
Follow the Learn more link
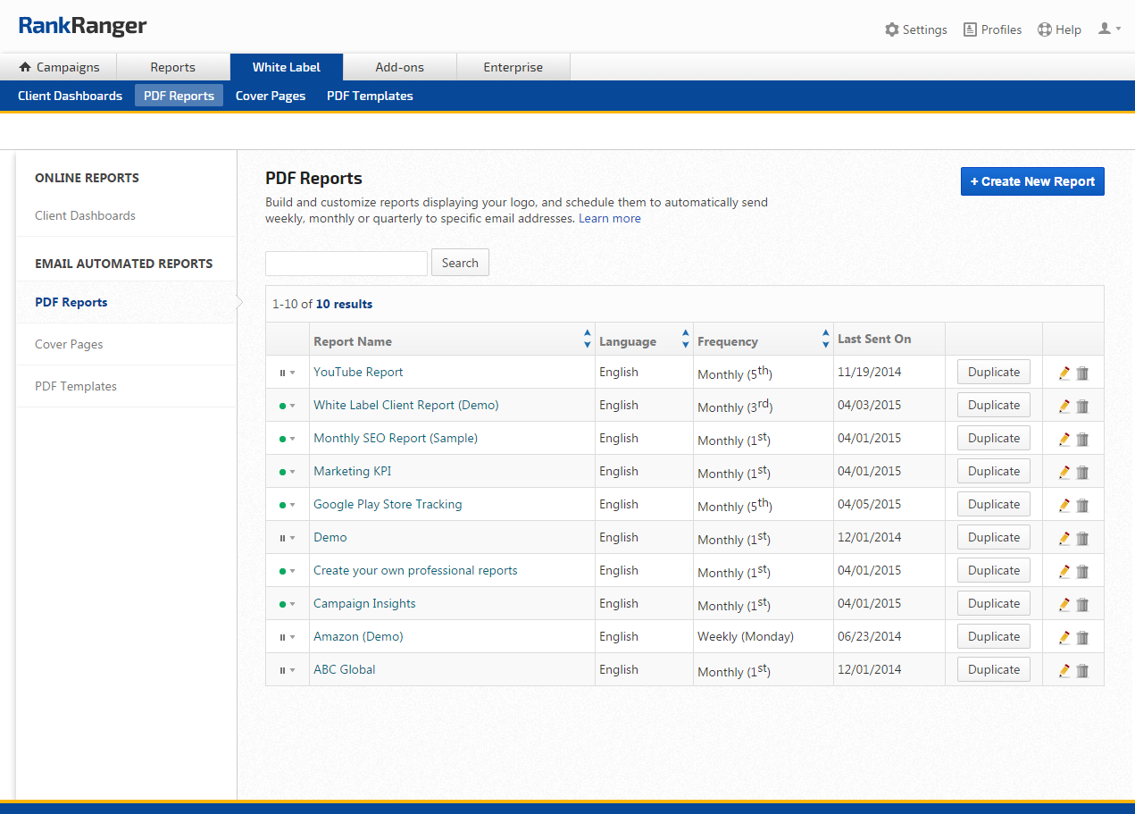609,218
